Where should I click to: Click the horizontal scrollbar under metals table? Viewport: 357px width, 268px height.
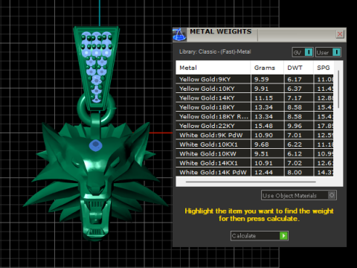tap(251, 182)
